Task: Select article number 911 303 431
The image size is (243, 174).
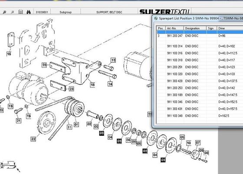Action: pyautogui.click(x=174, y=109)
